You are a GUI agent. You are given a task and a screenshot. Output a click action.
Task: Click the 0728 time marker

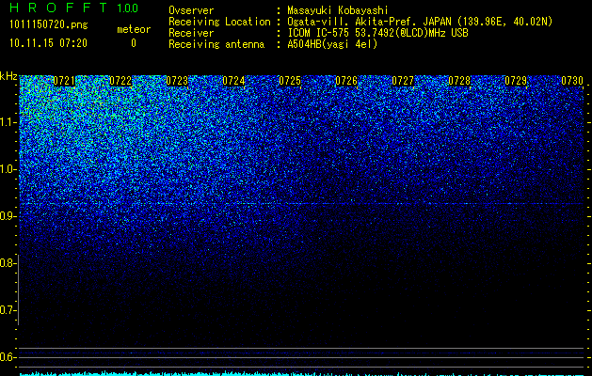pyautogui.click(x=459, y=81)
